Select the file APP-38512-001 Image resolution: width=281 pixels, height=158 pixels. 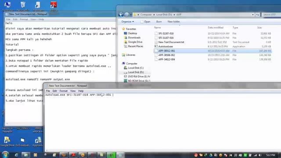(166, 51)
